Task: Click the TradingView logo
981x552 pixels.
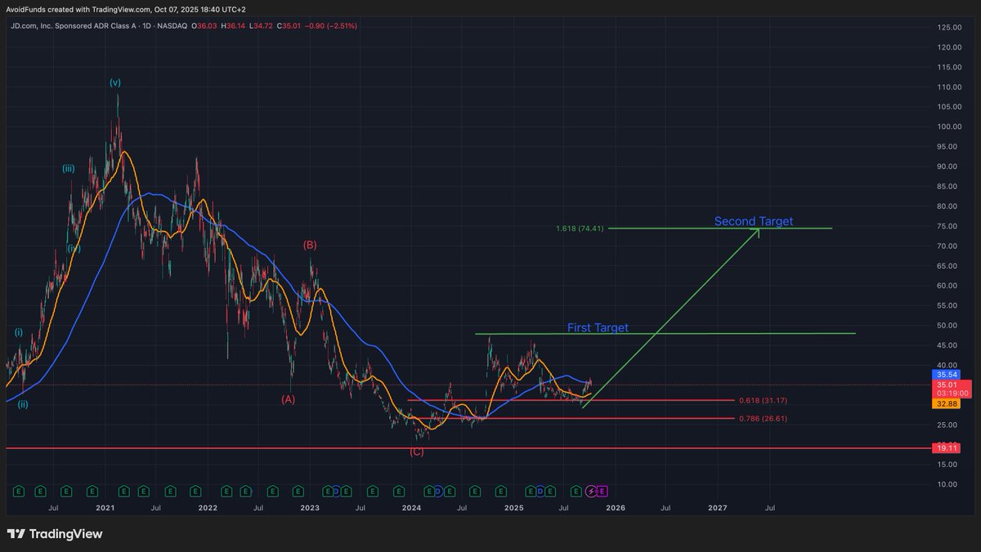Action: (55, 534)
